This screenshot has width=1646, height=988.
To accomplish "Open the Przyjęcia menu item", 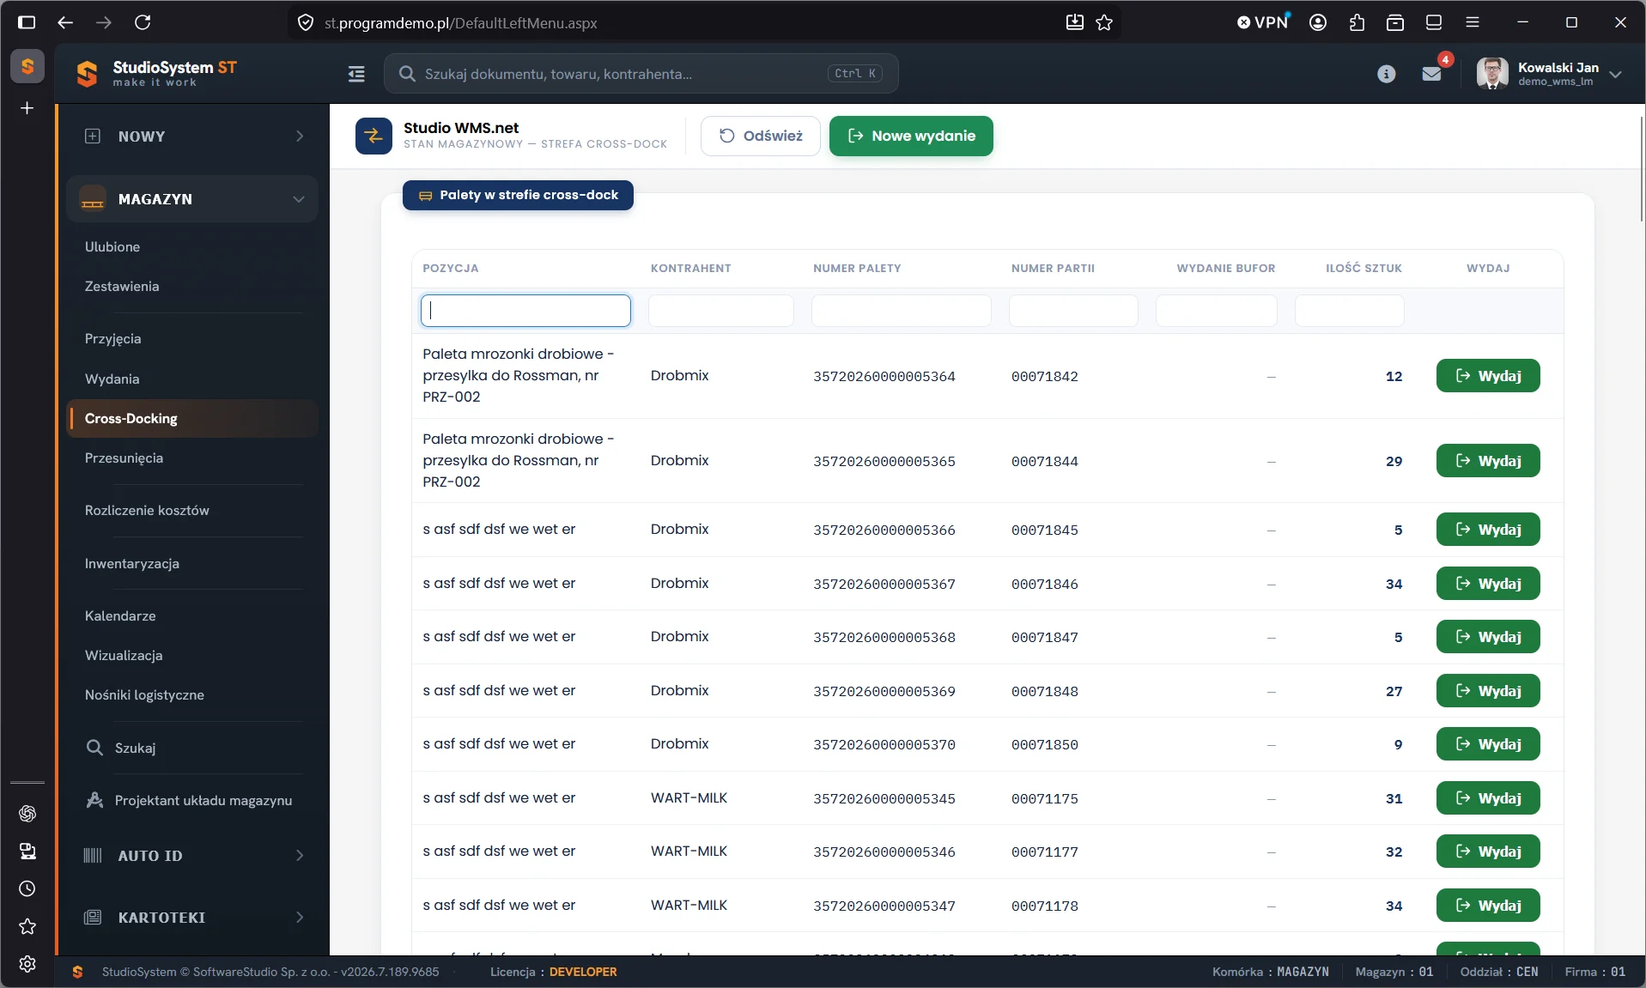I will (113, 339).
